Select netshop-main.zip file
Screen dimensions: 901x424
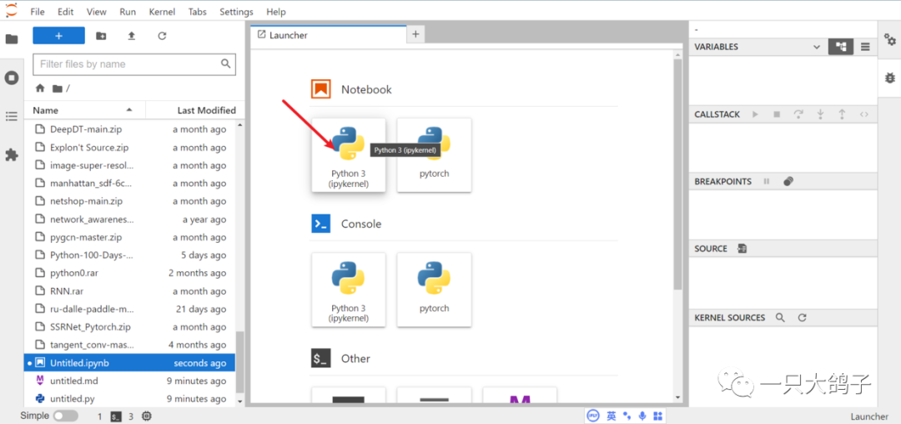(x=130, y=201)
